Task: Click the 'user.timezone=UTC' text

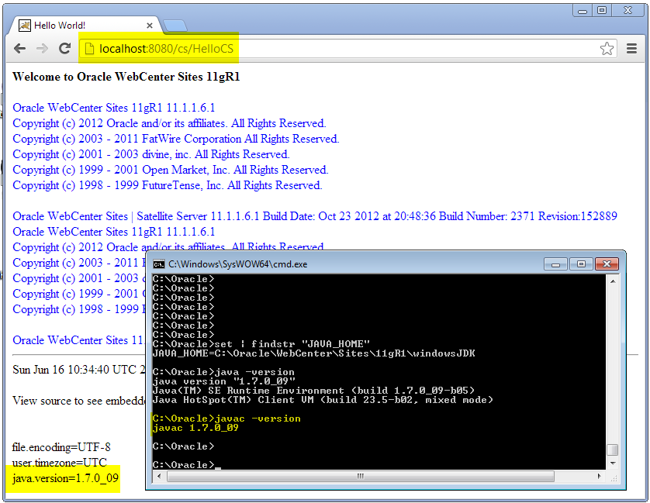Action: tap(59, 463)
